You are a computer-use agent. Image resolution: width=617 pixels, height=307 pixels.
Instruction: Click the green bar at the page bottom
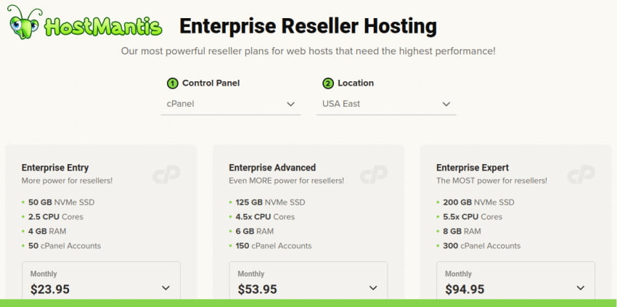pyautogui.click(x=308, y=303)
